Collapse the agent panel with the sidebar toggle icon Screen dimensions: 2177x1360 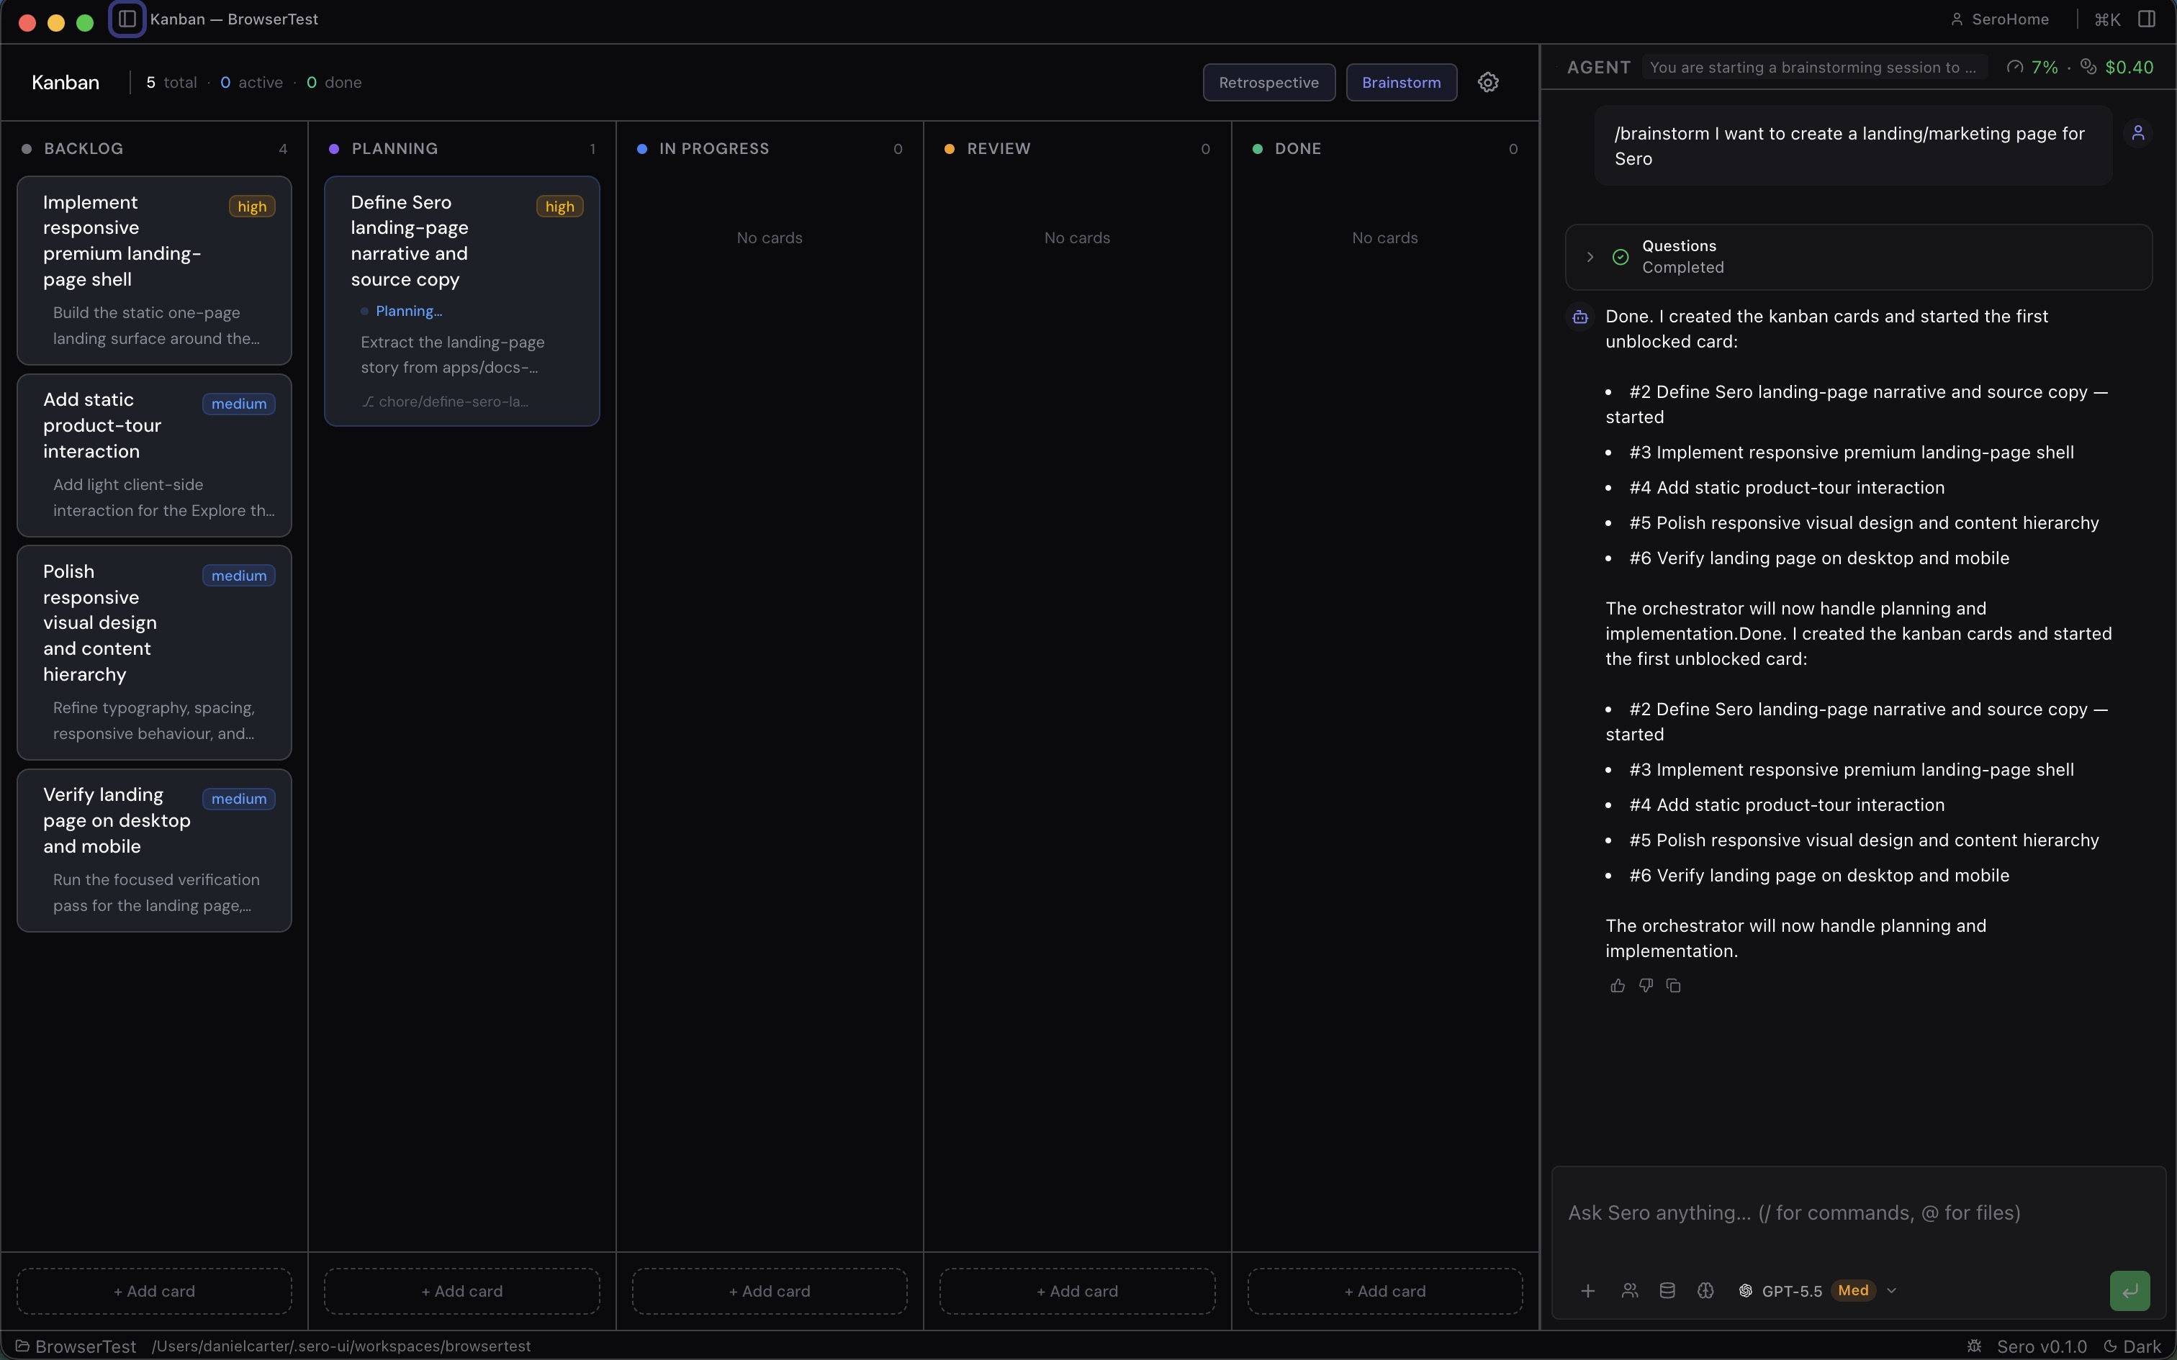click(x=2148, y=19)
